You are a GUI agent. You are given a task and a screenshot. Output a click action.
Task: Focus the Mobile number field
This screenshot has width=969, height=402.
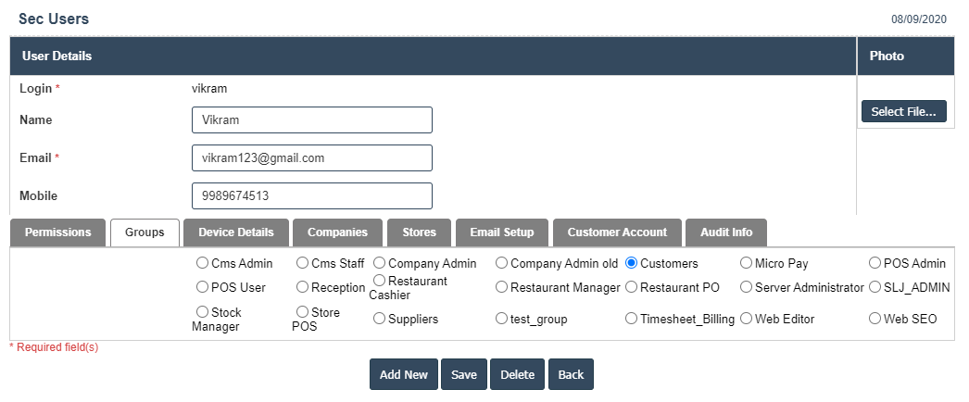tap(311, 196)
